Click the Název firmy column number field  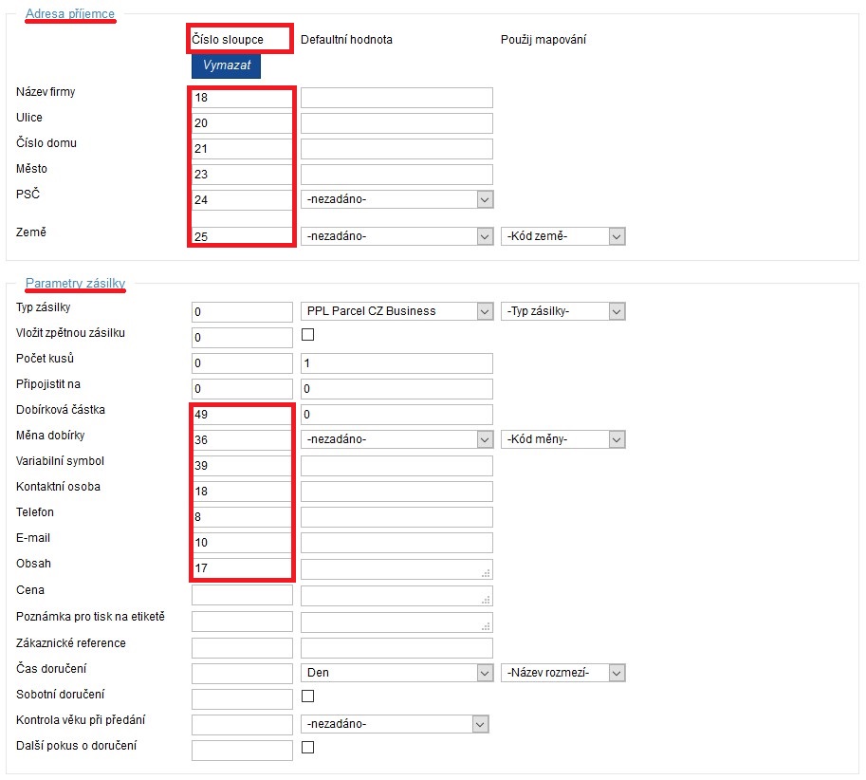(242, 98)
